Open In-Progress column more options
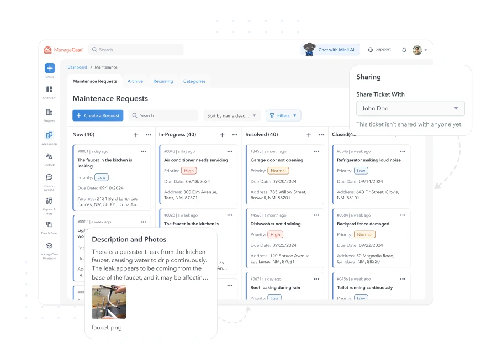Viewport: 497px width, 358px height. 235,135
